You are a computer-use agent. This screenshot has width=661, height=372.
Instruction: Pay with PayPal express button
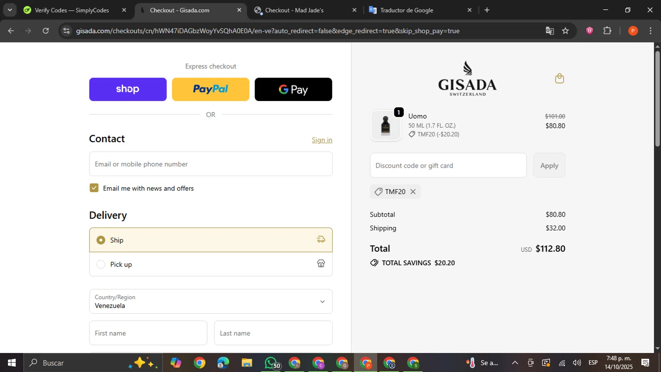211,89
